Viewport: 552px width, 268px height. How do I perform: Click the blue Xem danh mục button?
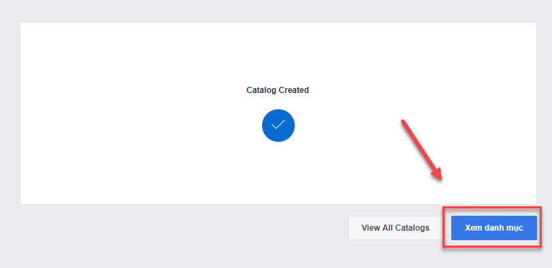pos(494,228)
